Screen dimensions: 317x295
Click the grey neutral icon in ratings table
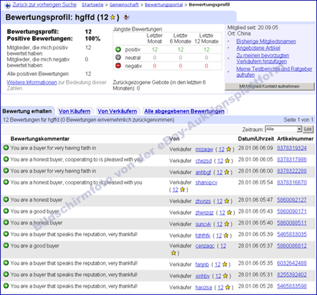[118, 57]
